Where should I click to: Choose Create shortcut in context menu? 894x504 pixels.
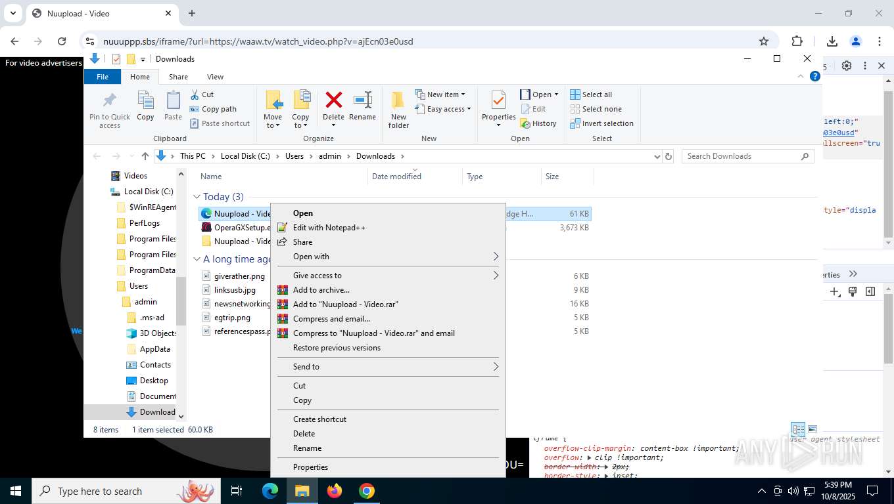[388, 419]
